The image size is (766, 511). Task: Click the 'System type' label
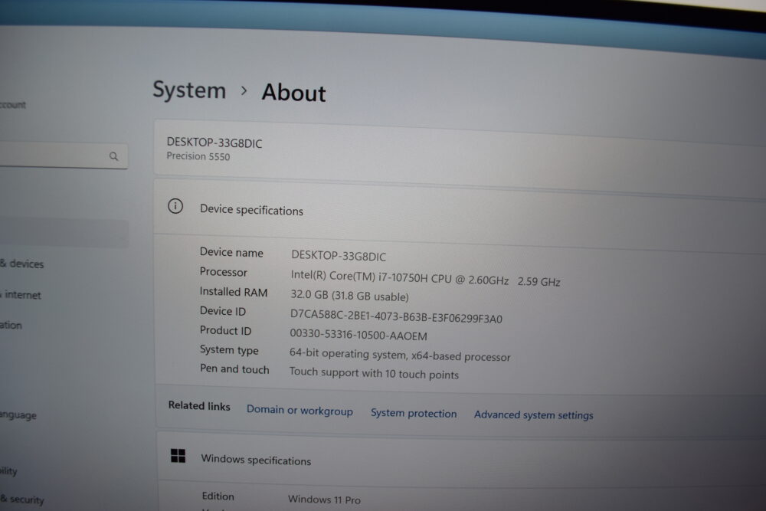coord(229,350)
